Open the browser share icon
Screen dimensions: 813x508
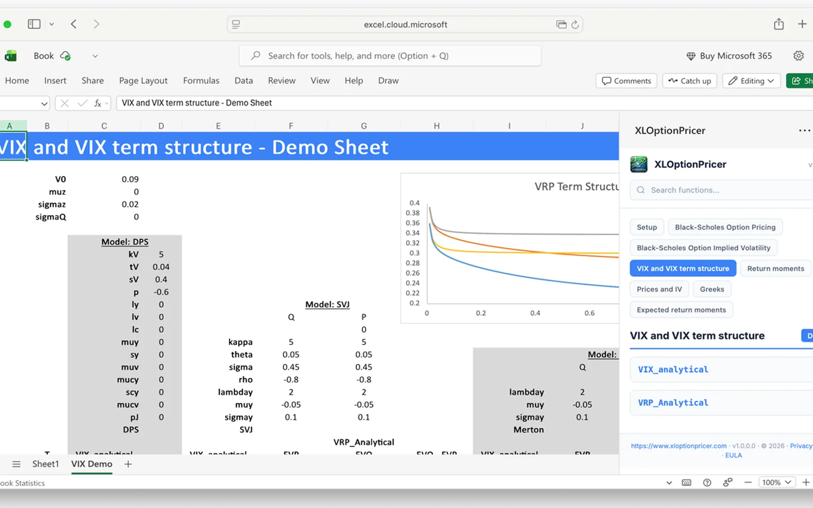pos(779,24)
